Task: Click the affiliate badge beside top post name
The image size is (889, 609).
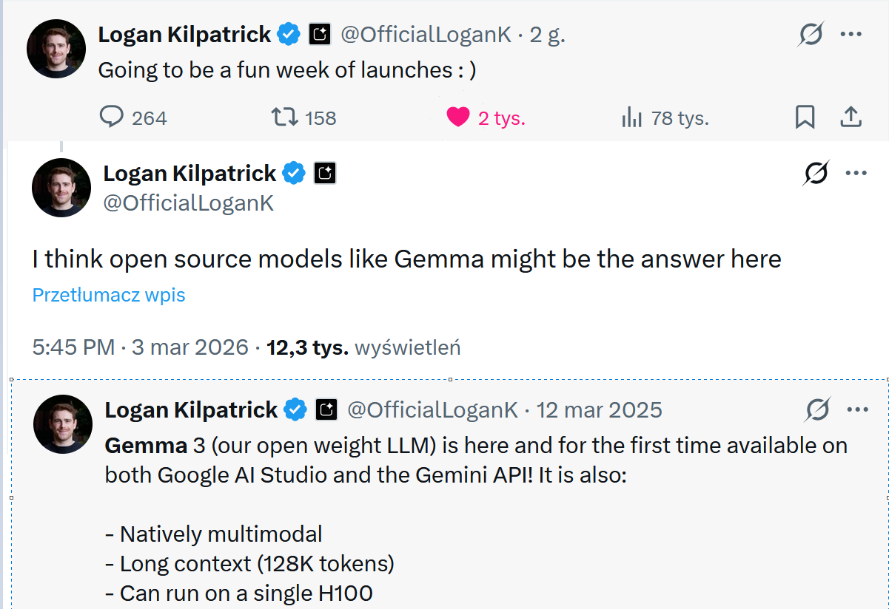Action: click(x=319, y=34)
